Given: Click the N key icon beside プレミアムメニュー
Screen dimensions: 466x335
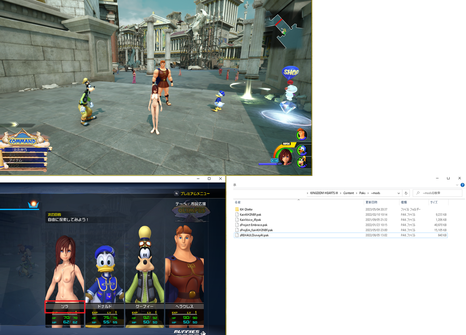Looking at the screenshot, I should coord(177,194).
